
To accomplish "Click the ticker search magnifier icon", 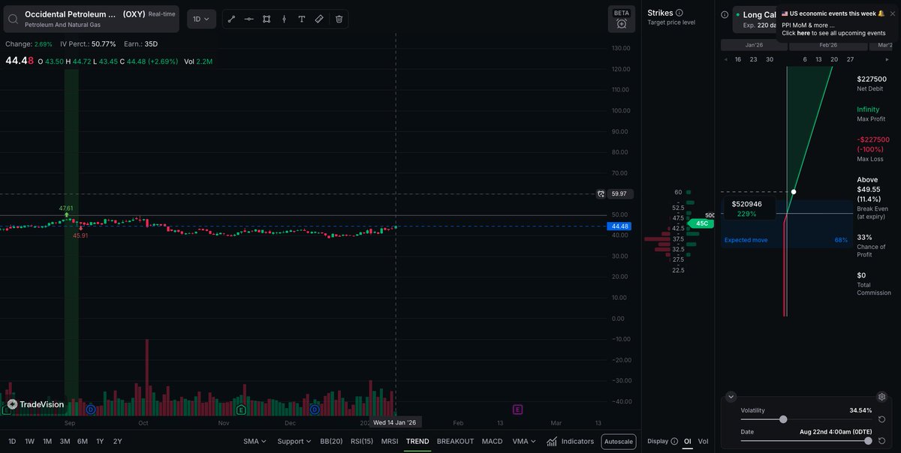I will [14, 19].
